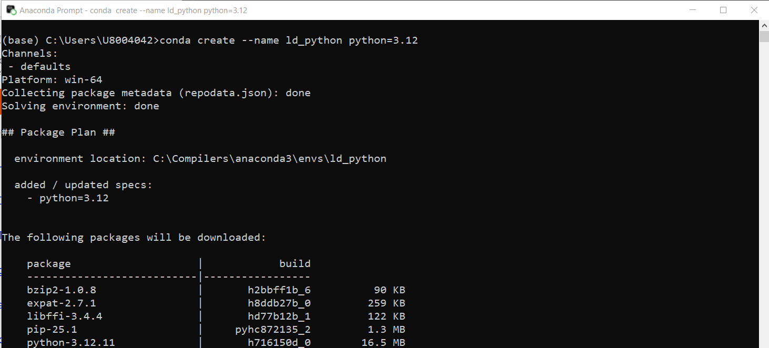Click the pip-25.1 package entry
Viewport: 769px width, 348px height.
[53, 329]
